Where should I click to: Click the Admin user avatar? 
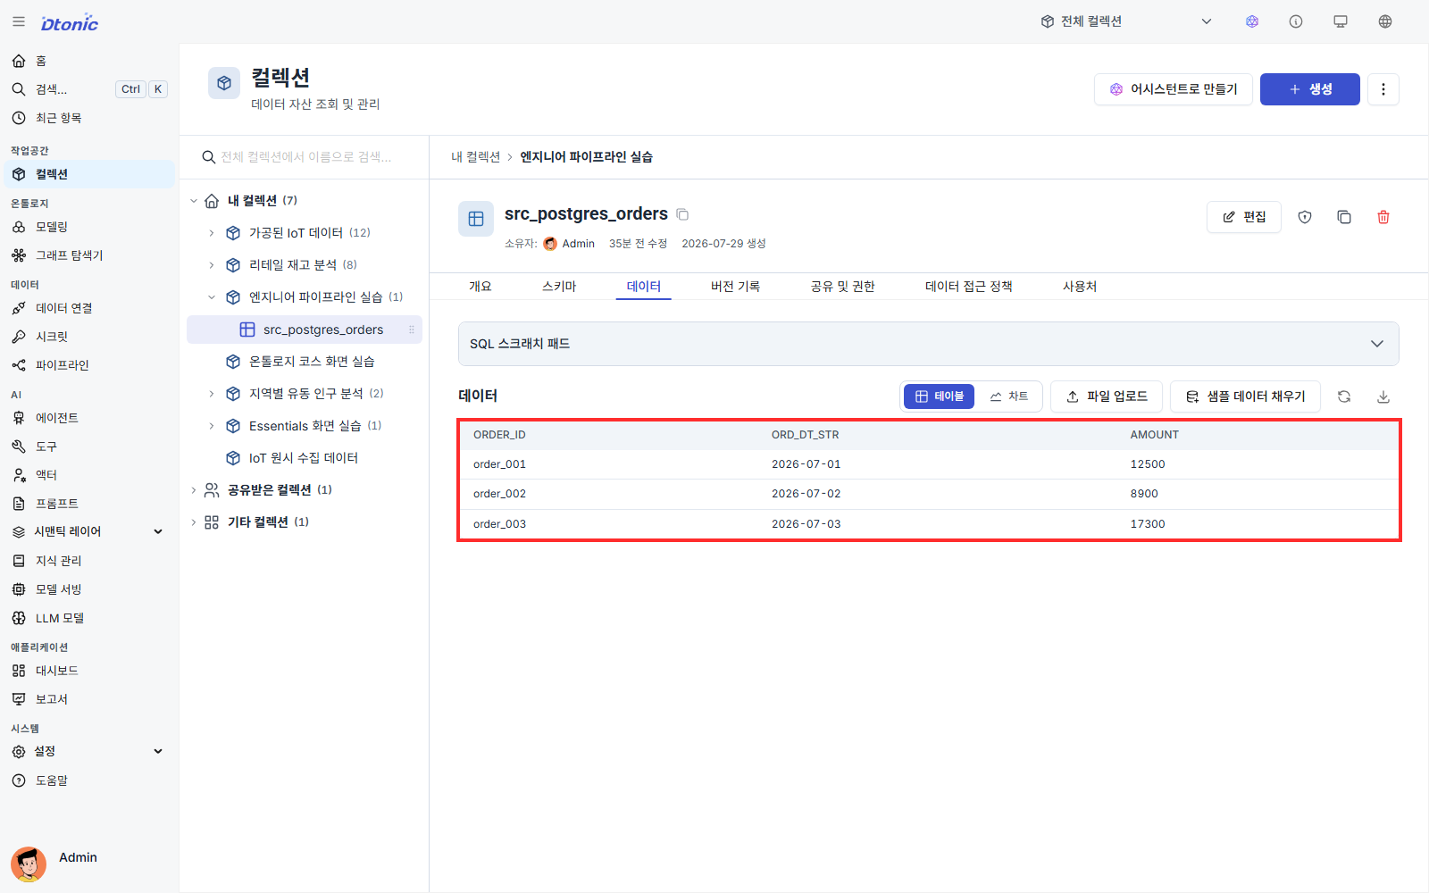[x=29, y=864]
